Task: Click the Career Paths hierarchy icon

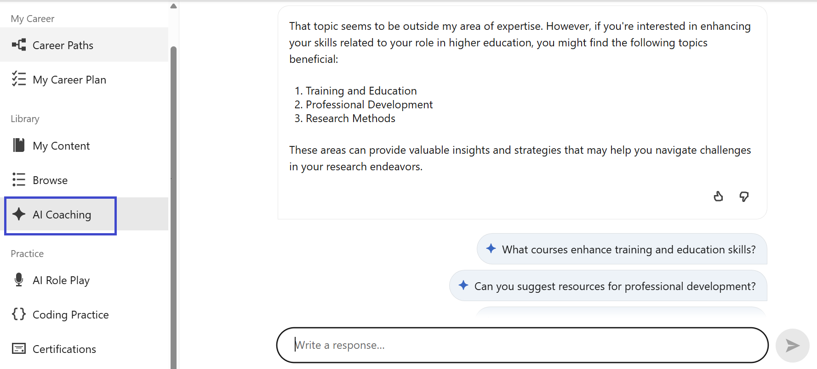Action: tap(19, 45)
